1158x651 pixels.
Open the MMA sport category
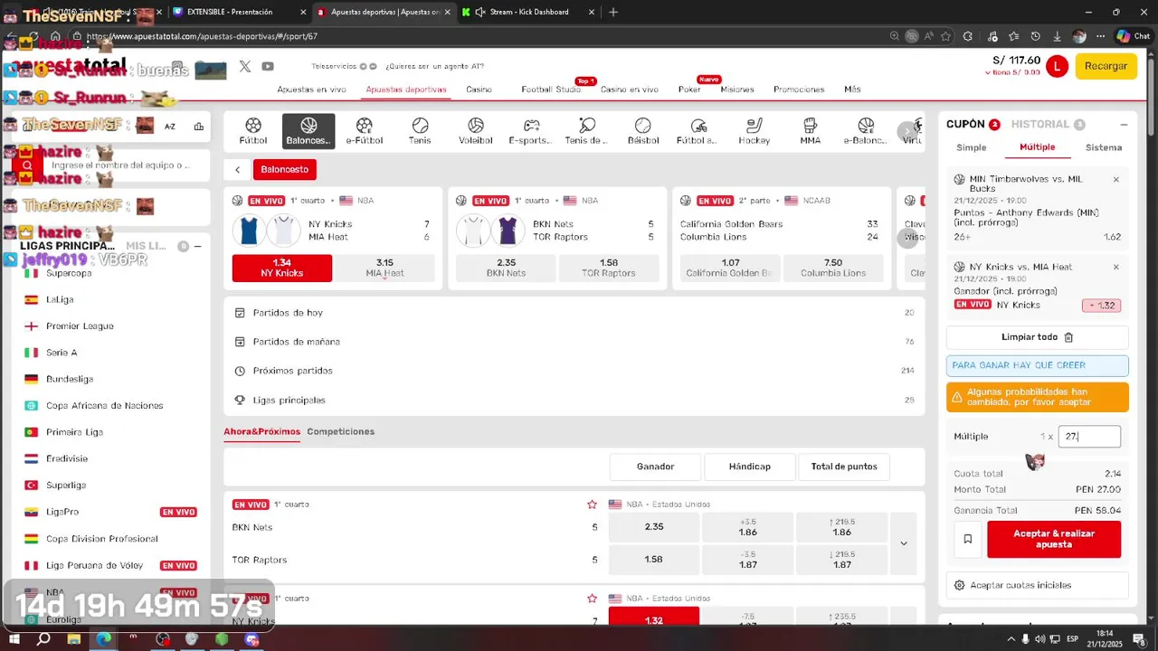811,131
